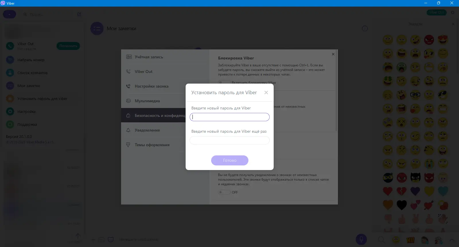Screen dimensions: 459x247
Task: Click the compose new message icon
Action: tap(79, 14)
